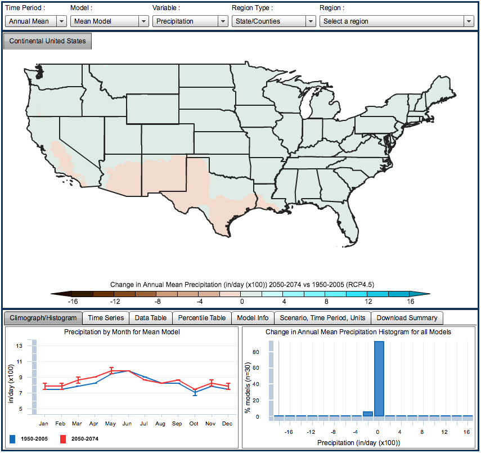
Task: Switch to the Time Series tab
Action: pos(106,318)
